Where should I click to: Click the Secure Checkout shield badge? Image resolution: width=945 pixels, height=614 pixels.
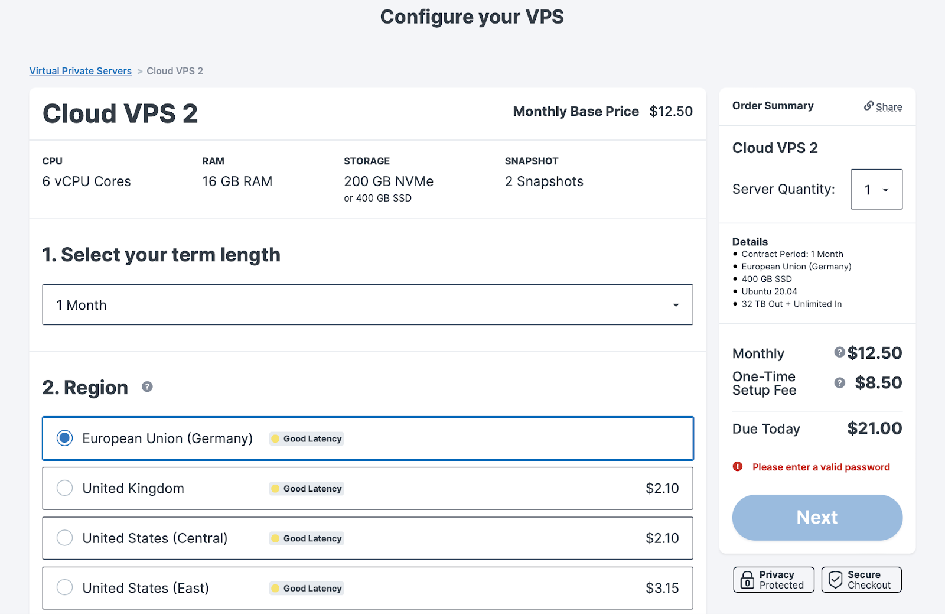(861, 580)
